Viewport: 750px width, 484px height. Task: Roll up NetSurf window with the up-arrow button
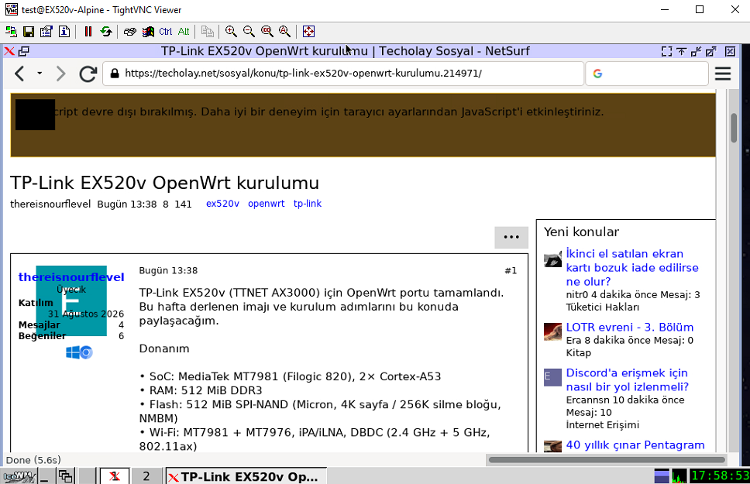(682, 51)
